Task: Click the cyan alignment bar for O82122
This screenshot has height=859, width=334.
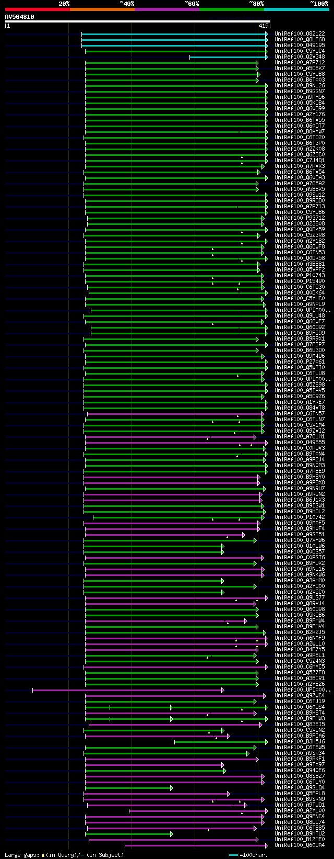Action: pyautogui.click(x=175, y=34)
